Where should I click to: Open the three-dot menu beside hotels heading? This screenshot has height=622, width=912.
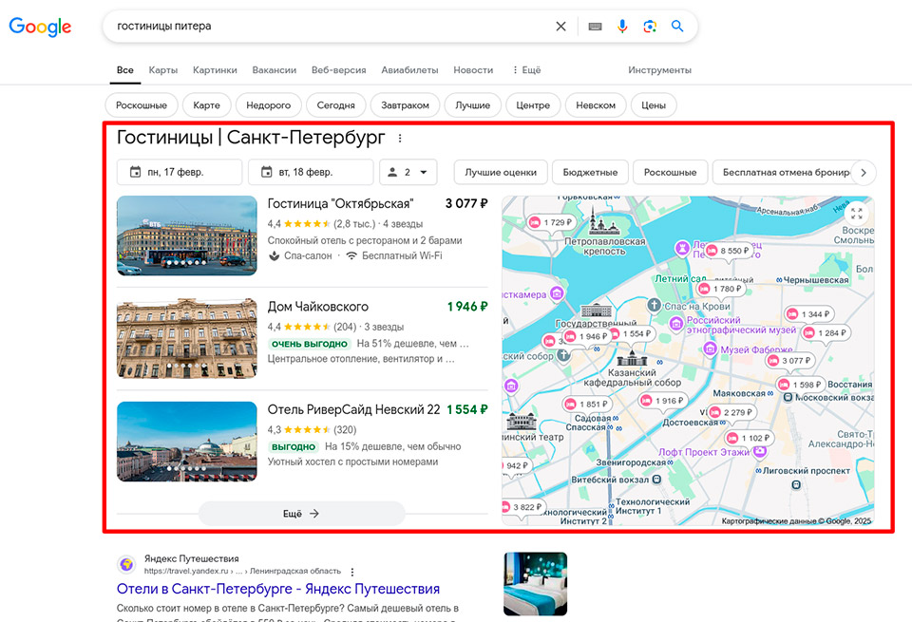coord(400,139)
